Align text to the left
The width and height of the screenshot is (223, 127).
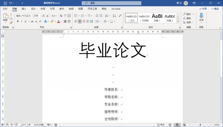point(76,21)
